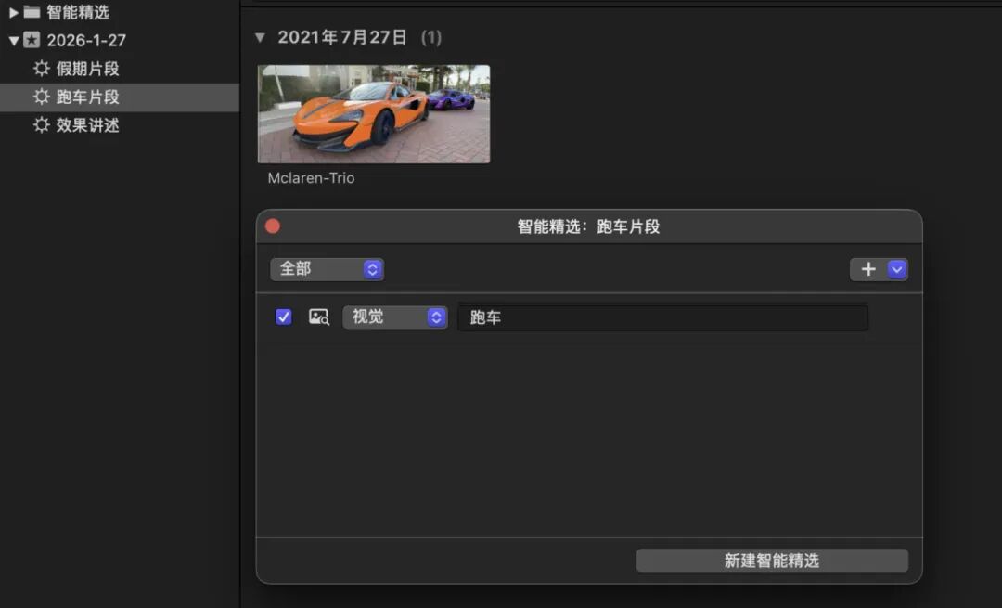
Task: Uncheck the 视觉 filter rule checkbox
Action: pos(284,317)
